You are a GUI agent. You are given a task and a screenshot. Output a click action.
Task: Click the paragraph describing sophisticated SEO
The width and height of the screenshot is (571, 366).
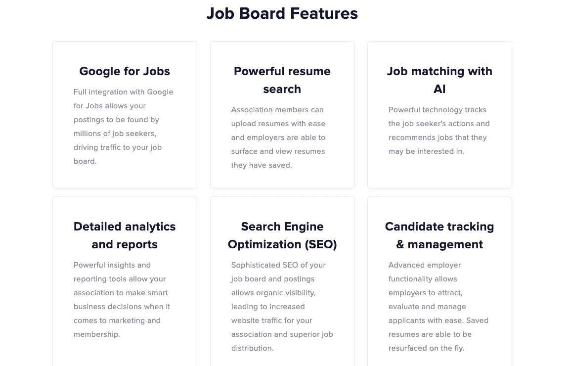(x=282, y=307)
